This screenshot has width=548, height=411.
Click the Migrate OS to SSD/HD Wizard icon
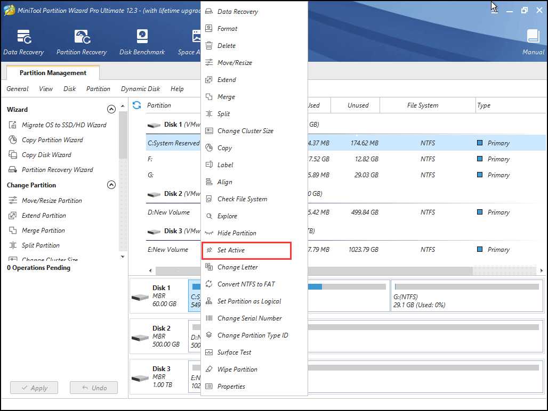13,125
